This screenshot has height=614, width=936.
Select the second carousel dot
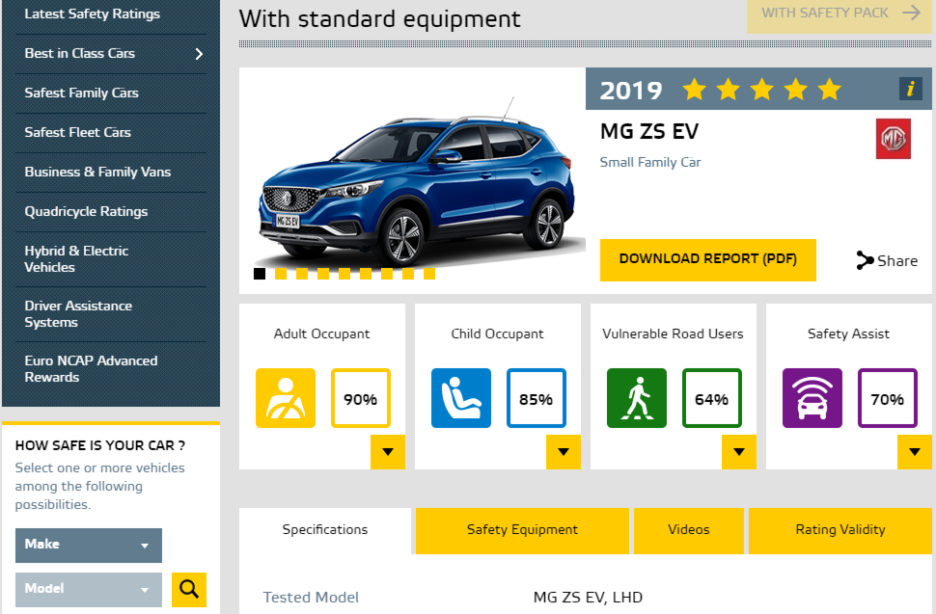coord(281,274)
